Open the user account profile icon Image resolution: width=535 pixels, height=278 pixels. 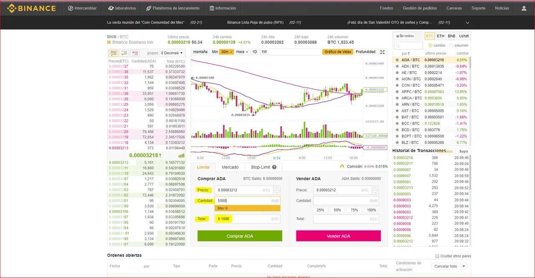coord(524,8)
